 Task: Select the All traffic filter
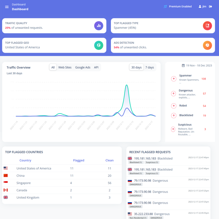(x=53, y=68)
